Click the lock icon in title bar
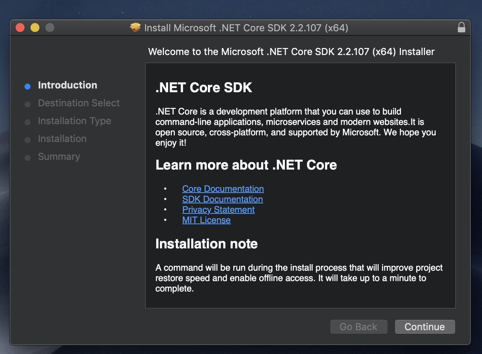482x354 pixels. coord(461,28)
